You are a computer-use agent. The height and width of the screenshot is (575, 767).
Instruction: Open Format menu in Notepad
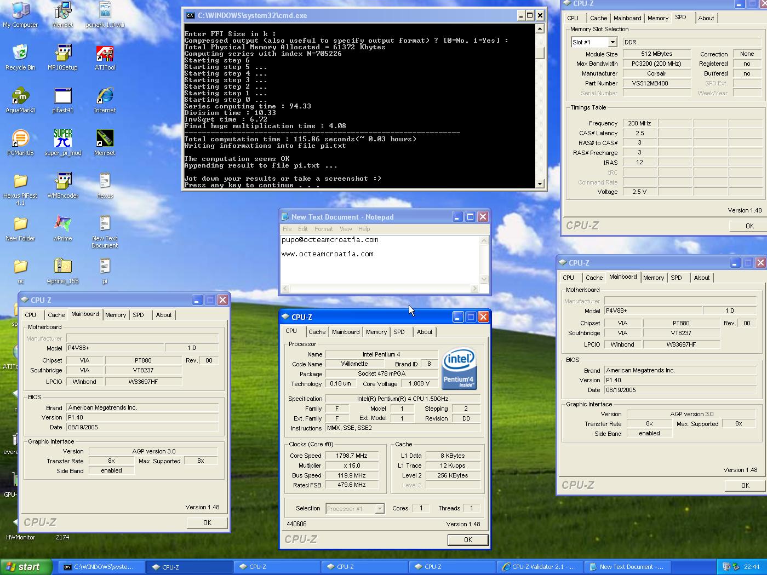[323, 229]
